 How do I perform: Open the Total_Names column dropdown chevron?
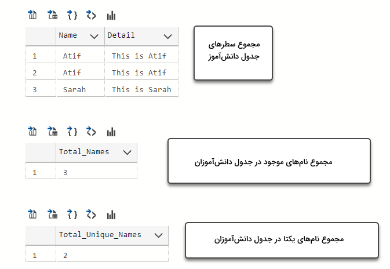(x=127, y=152)
